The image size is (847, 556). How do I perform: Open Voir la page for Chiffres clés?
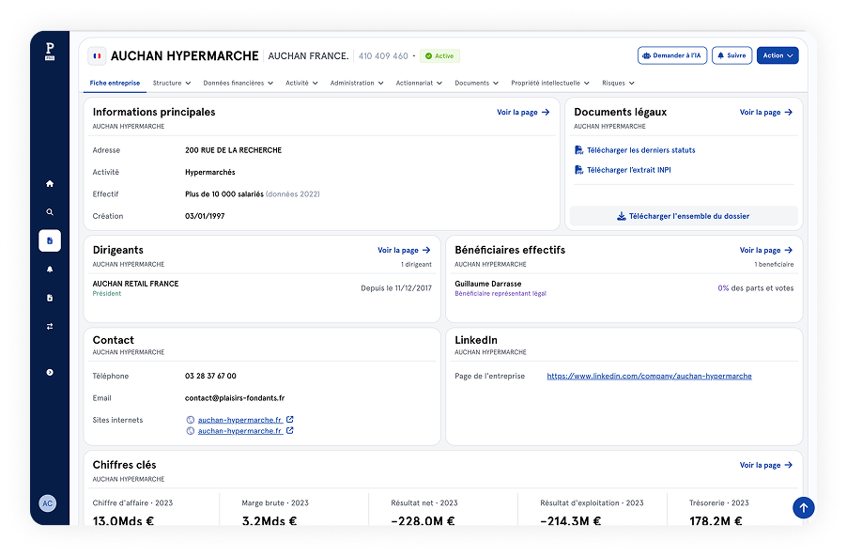pos(766,465)
